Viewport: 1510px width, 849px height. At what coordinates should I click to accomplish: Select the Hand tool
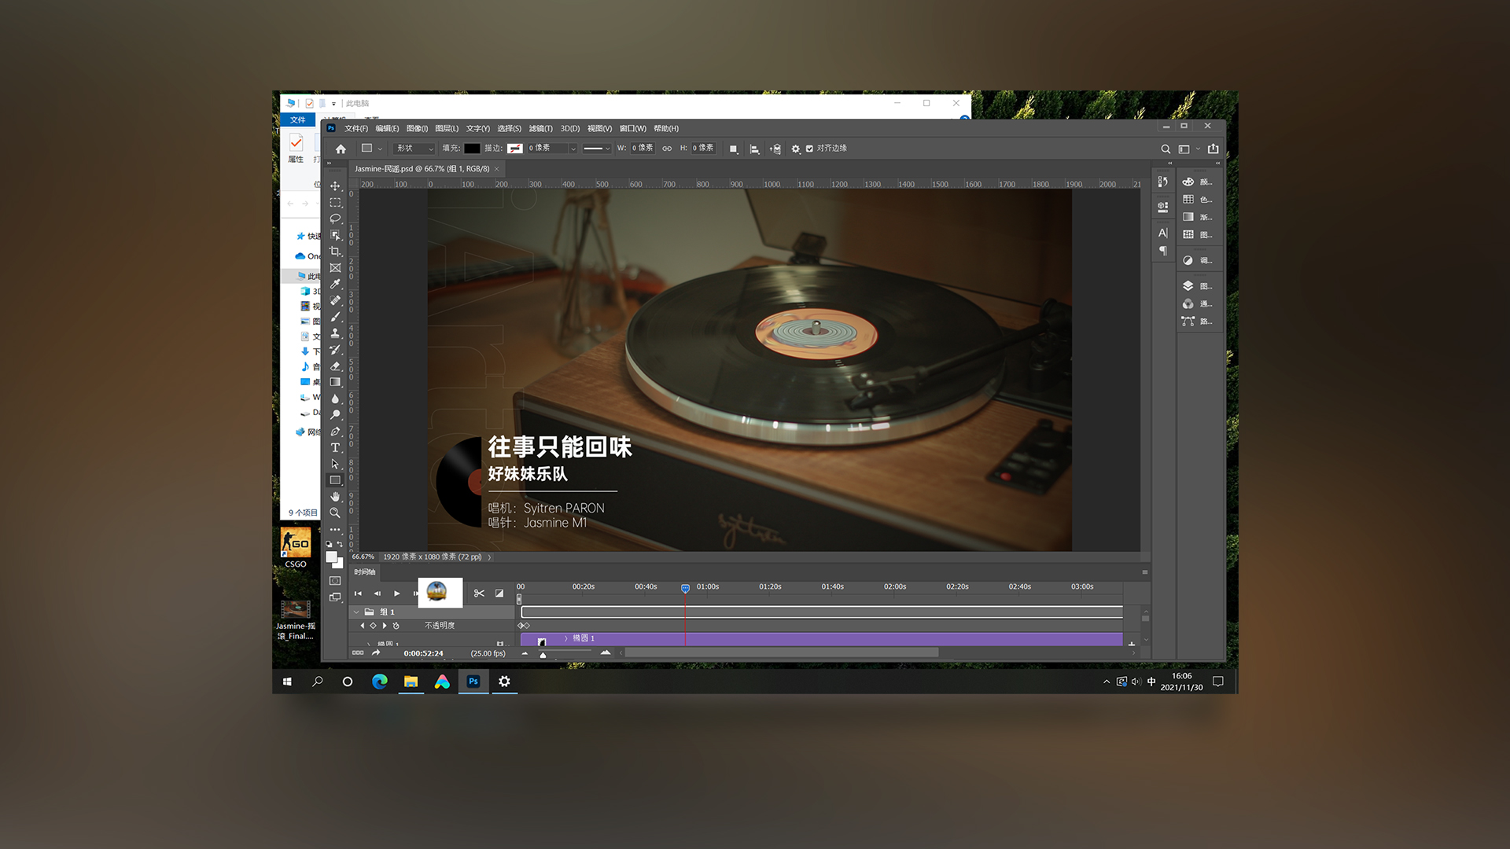[335, 497]
